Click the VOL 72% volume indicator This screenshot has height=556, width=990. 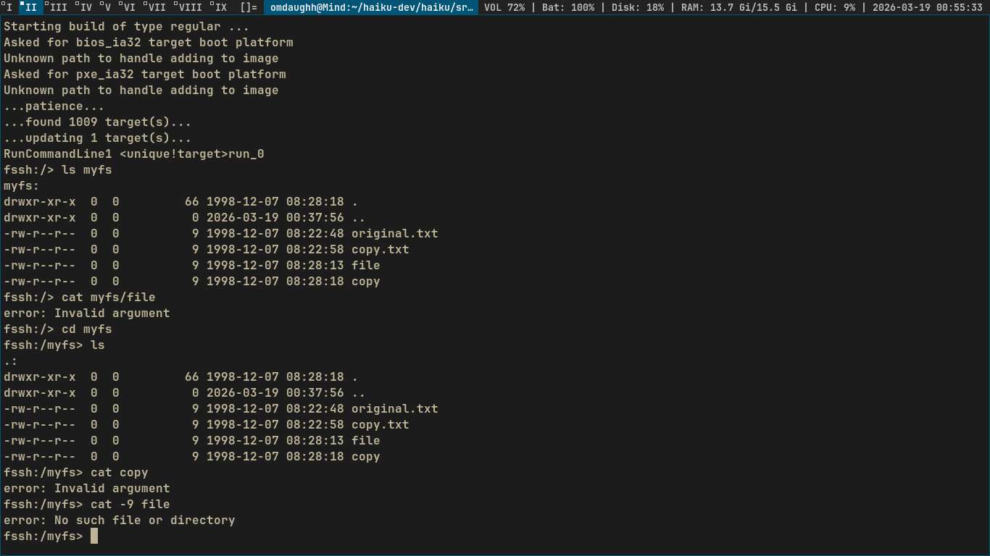[504, 7]
